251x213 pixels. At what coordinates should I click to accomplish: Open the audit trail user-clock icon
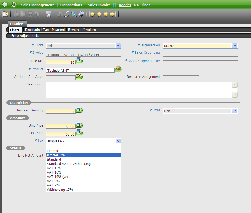point(80,14)
